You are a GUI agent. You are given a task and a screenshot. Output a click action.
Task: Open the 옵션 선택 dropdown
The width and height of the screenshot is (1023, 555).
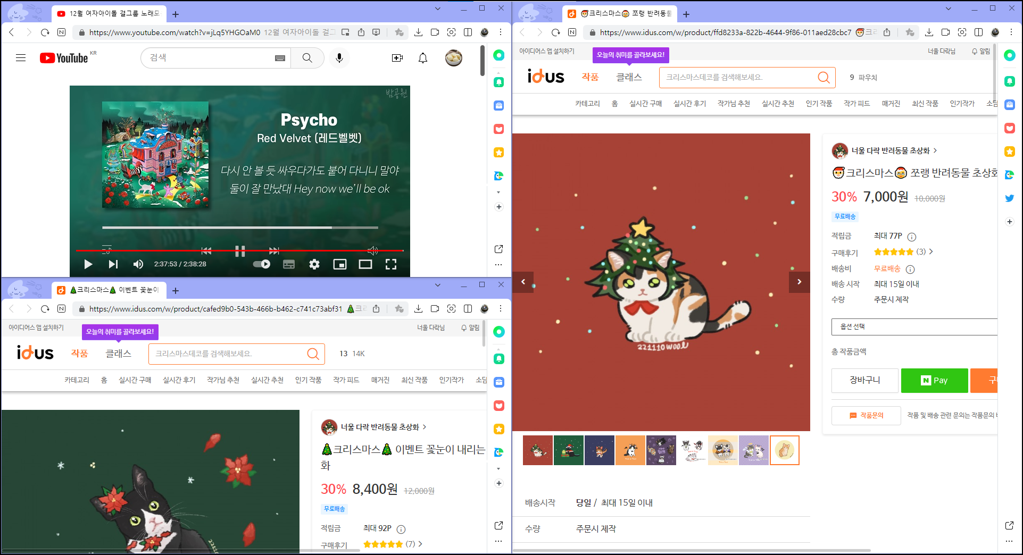click(x=914, y=327)
